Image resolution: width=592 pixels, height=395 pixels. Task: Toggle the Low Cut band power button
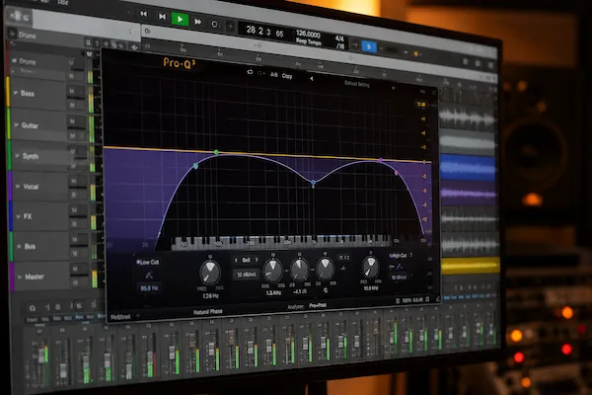click(x=138, y=261)
